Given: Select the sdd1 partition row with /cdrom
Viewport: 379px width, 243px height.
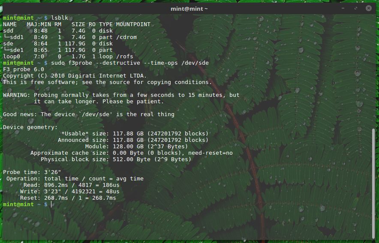Looking at the screenshot, I should pos(70,37).
